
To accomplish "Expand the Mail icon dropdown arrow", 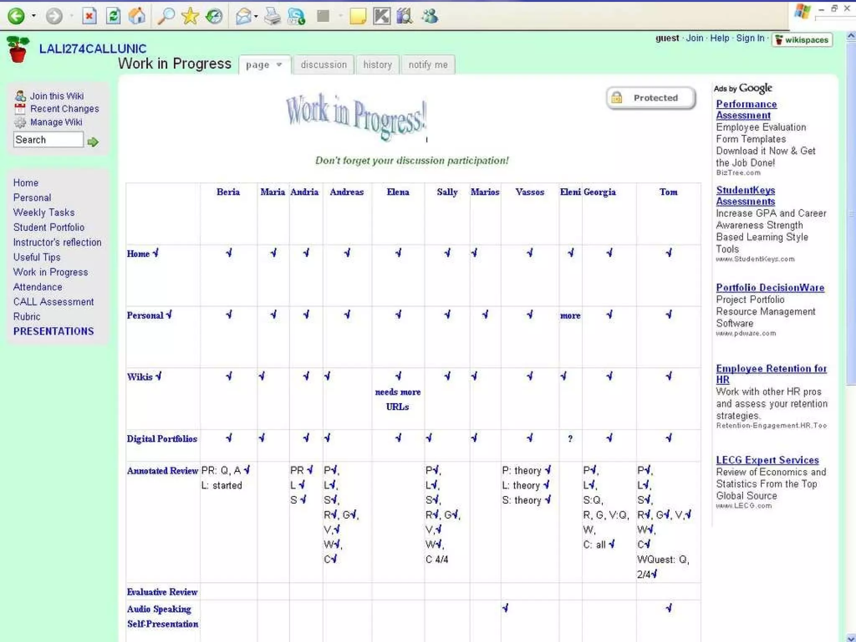I will click(256, 17).
